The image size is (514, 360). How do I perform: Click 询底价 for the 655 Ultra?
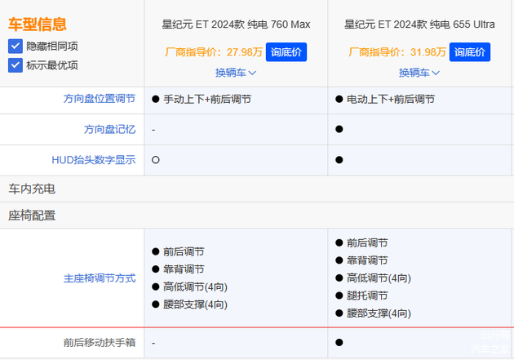tap(470, 52)
